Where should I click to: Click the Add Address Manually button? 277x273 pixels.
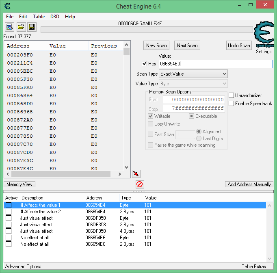(249, 184)
